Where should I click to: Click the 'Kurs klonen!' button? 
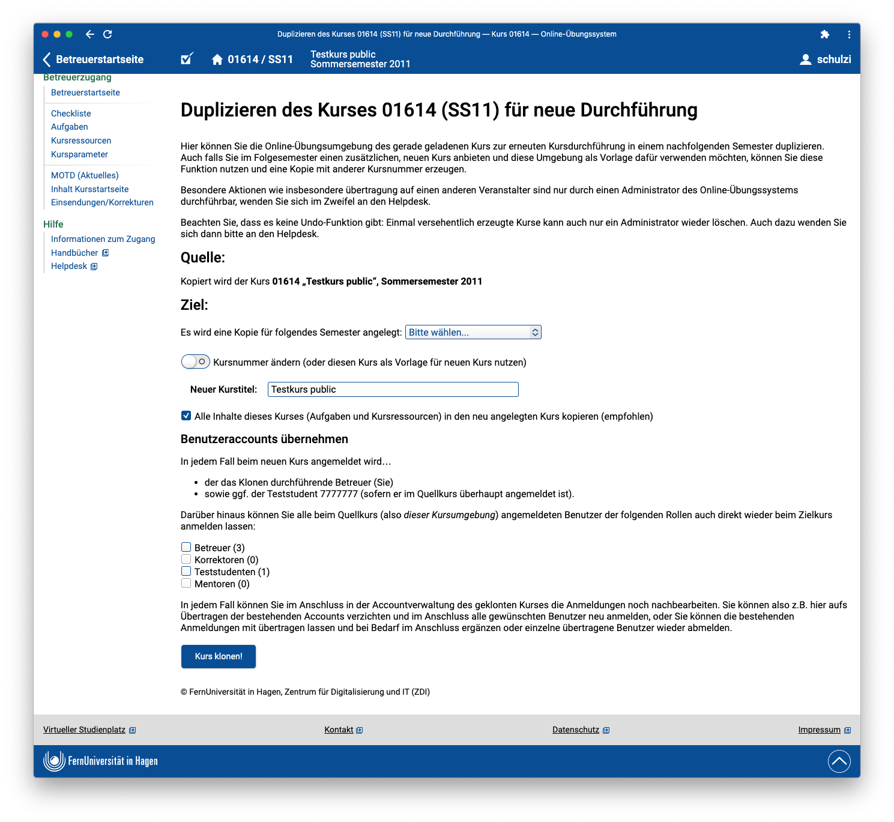[219, 656]
